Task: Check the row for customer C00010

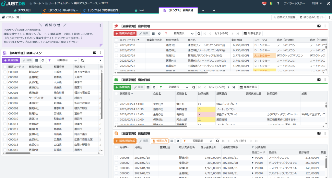Action: 5,119
